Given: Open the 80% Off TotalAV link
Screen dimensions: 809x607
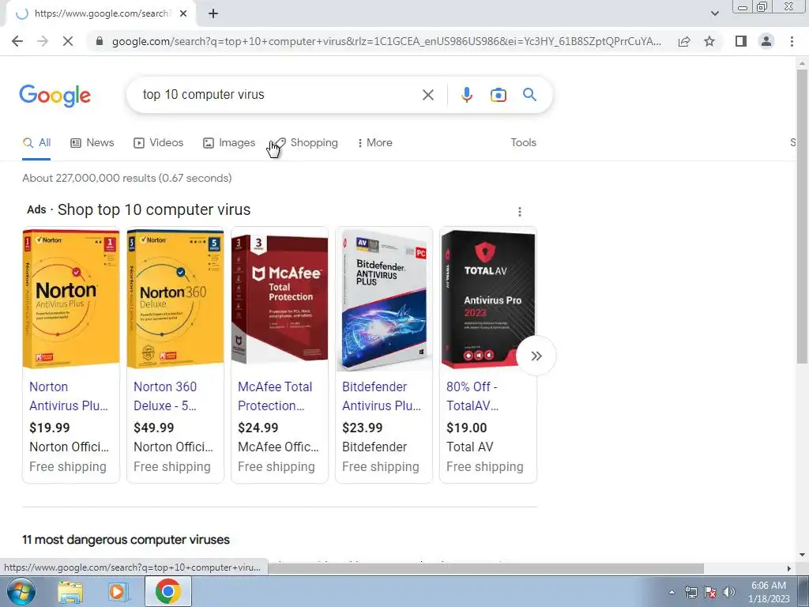Looking at the screenshot, I should [x=472, y=396].
